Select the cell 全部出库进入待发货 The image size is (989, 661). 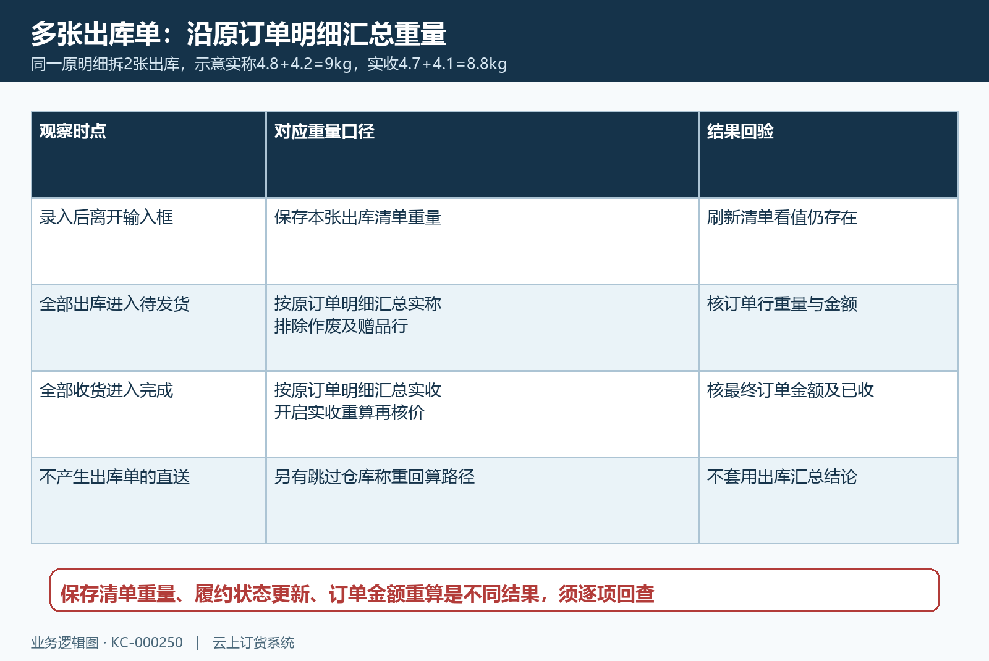[148, 327]
